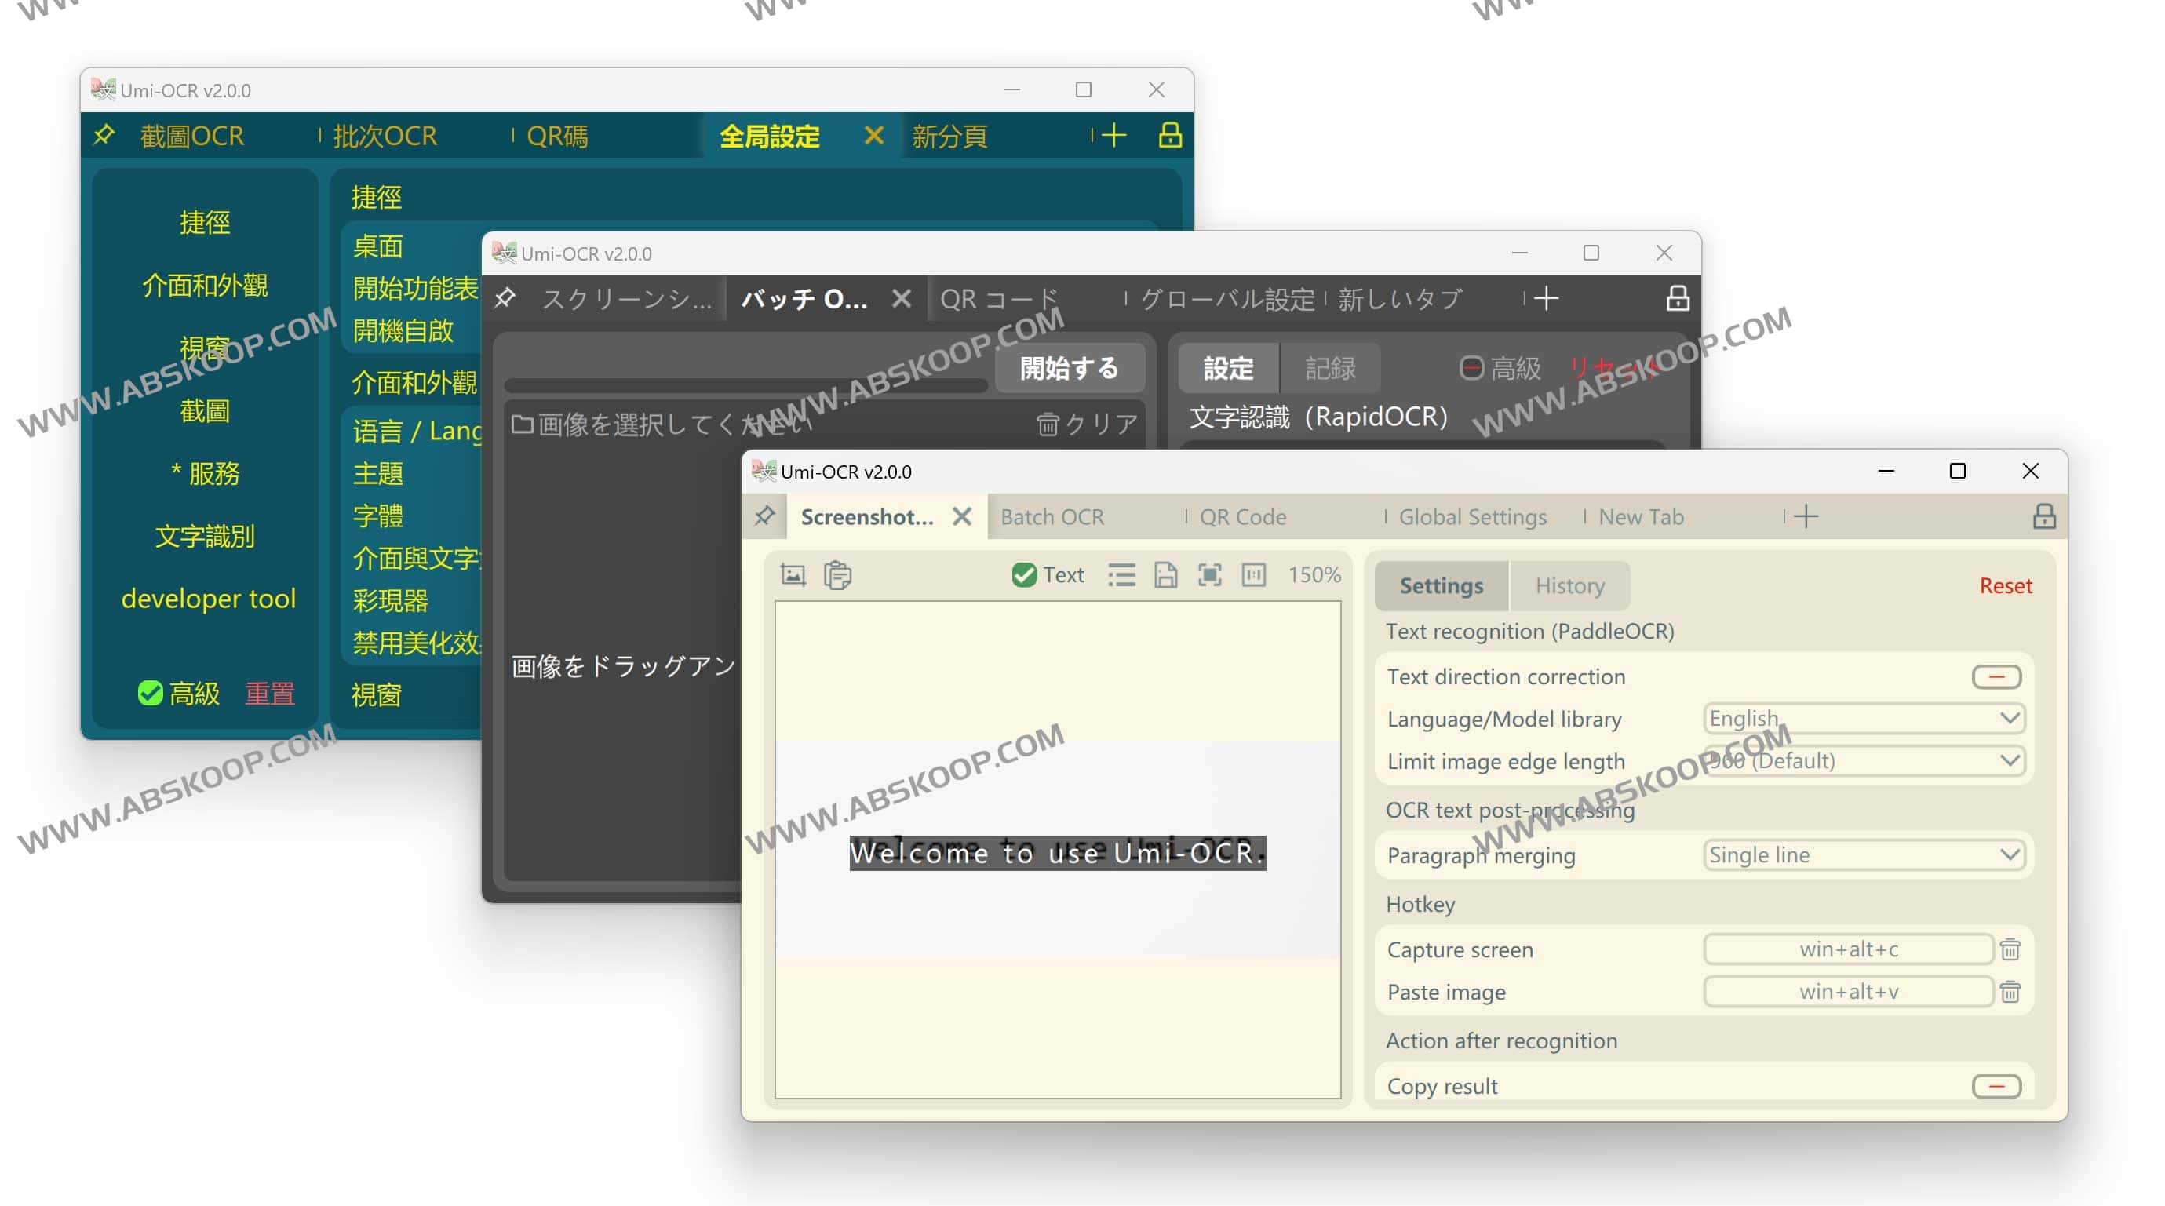
Task: Select Language/Model library dropdown
Action: (x=1861, y=717)
